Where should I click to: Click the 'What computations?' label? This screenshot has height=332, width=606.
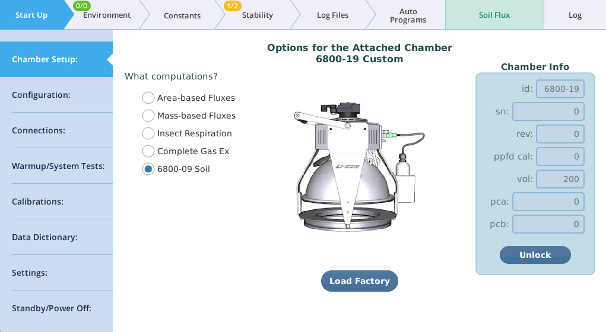[x=171, y=76]
